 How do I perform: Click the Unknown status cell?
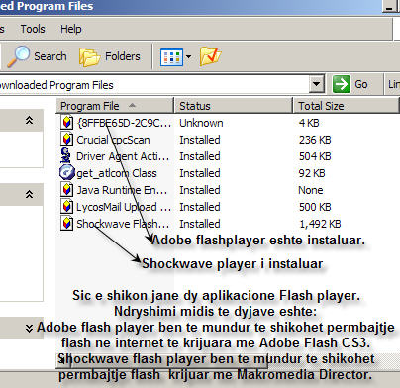[x=201, y=123]
